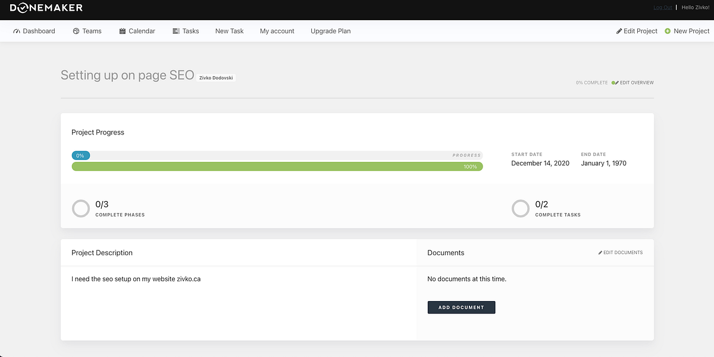The height and width of the screenshot is (357, 714).
Task: Click the ADD DOCUMENT button
Action: click(461, 308)
